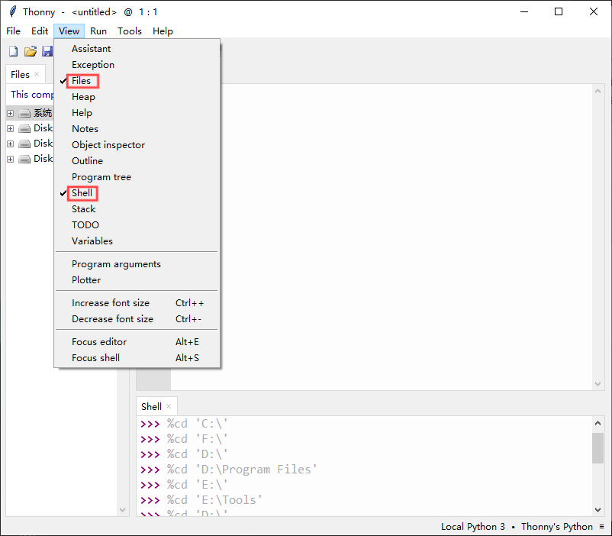
Task: Click the Thonny feather icon in title bar
Action: [x=13, y=11]
